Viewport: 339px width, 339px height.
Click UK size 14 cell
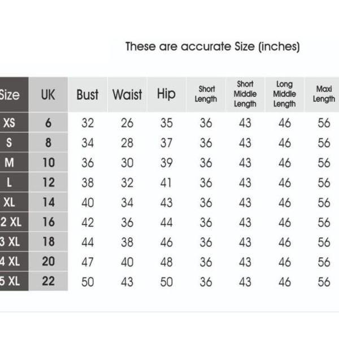(48, 202)
